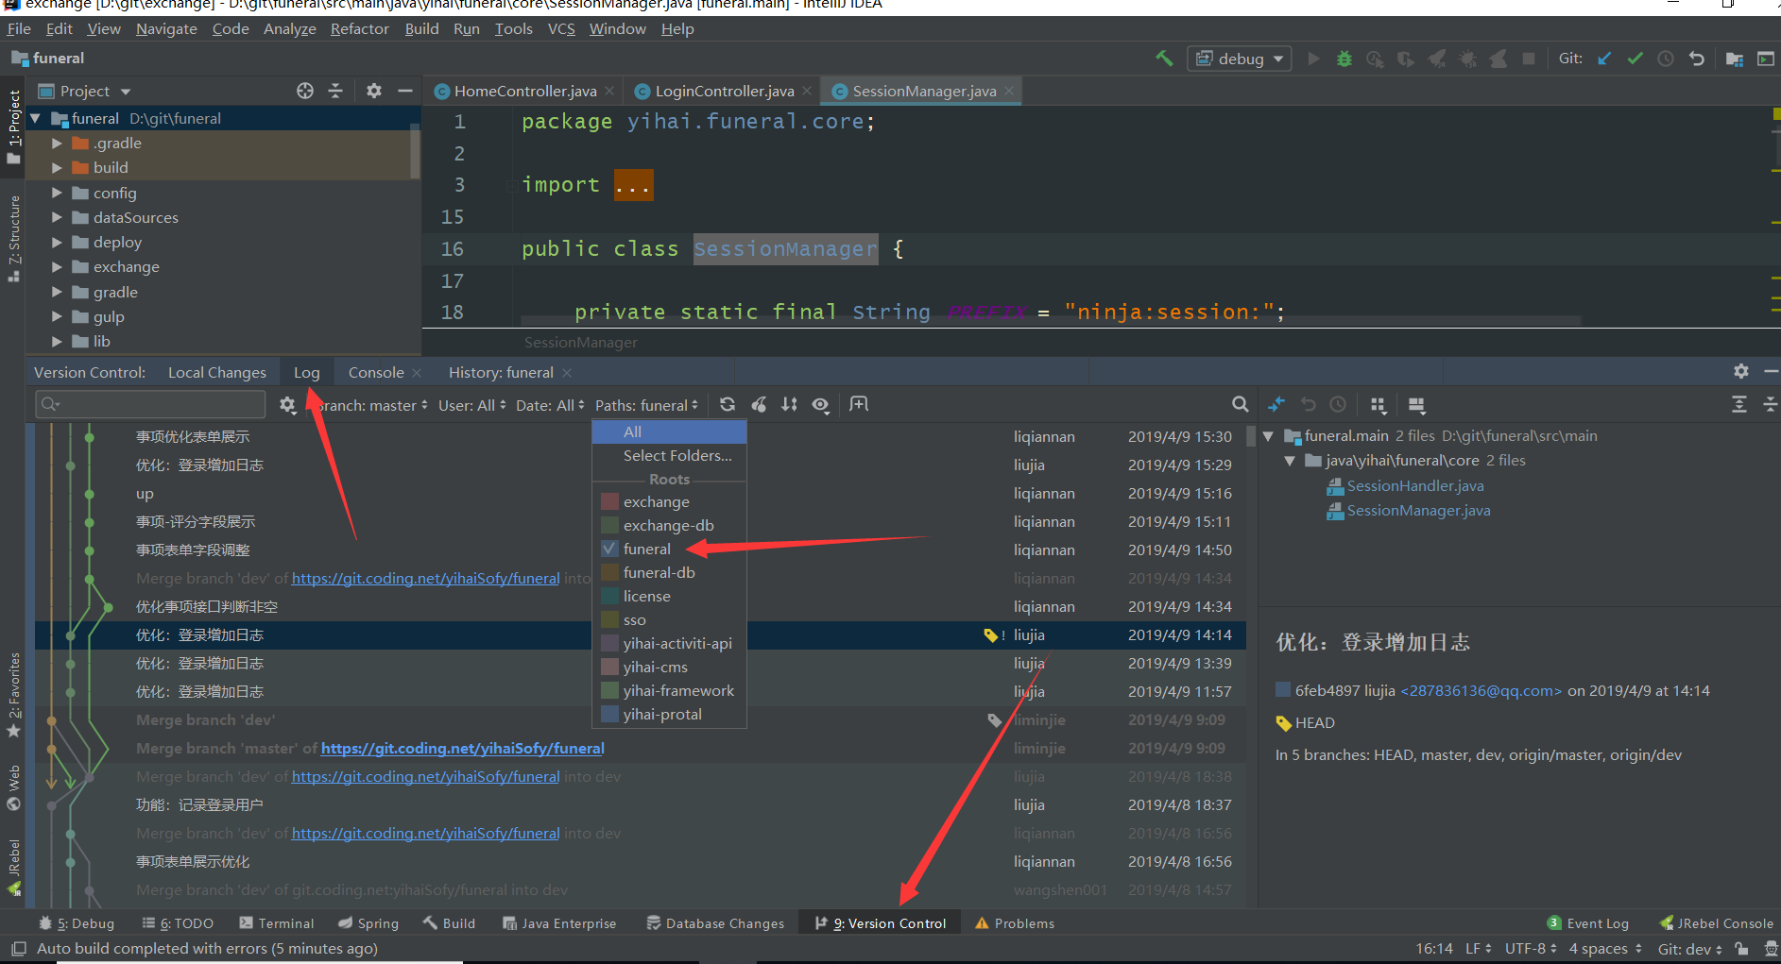
Task: Hide the Project panel with minus icon
Action: [405, 91]
